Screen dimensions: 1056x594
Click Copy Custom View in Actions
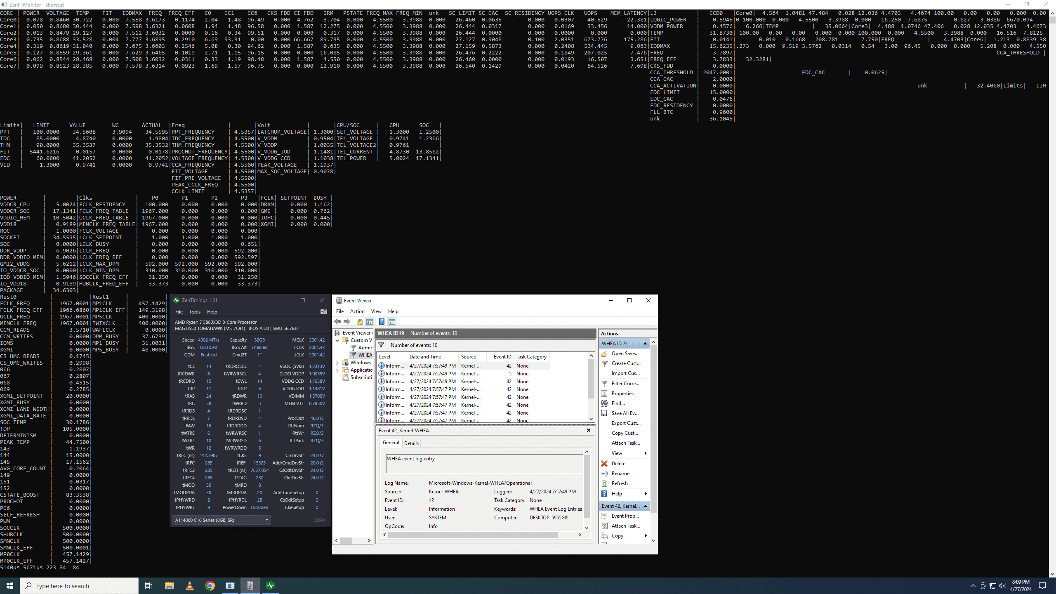(x=625, y=433)
